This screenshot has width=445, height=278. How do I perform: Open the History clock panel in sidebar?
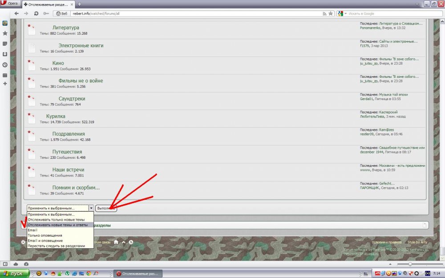(x=5, y=64)
